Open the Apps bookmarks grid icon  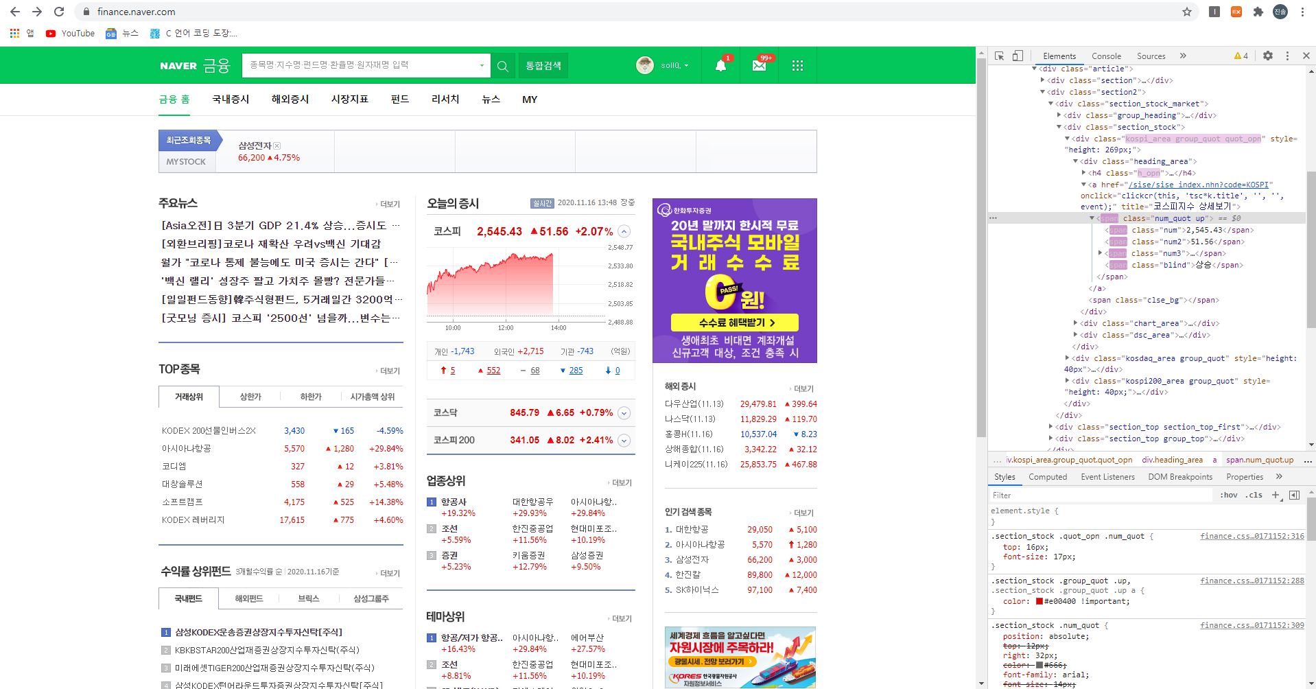pos(15,33)
